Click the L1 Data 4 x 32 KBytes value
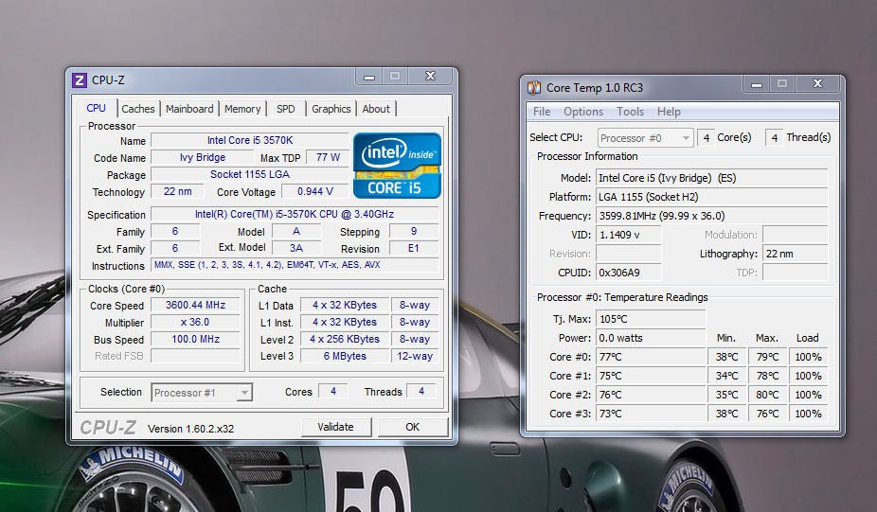 pos(345,305)
